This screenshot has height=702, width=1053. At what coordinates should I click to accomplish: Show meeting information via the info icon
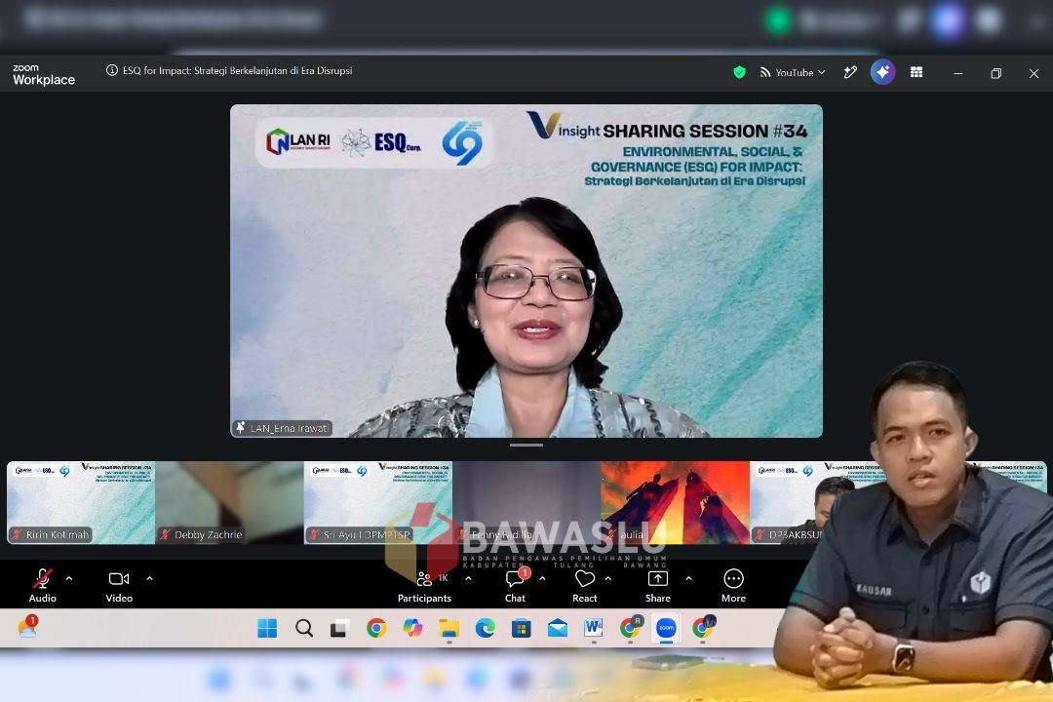point(112,70)
